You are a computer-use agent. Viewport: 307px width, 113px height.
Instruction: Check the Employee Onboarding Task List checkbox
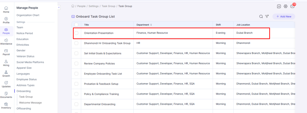[76, 74]
